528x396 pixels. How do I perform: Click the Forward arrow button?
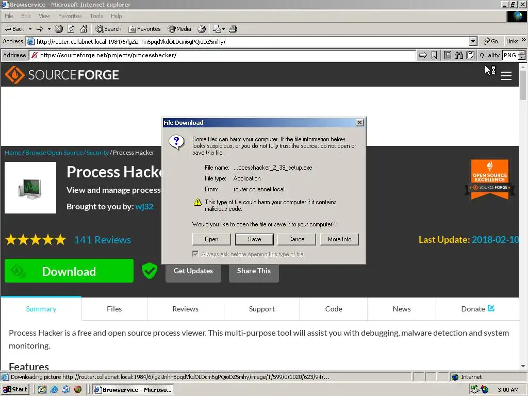pyautogui.click(x=40, y=29)
